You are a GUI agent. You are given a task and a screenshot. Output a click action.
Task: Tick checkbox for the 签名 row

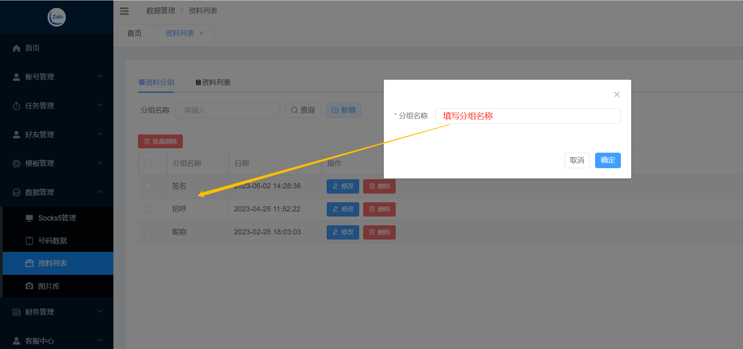[x=147, y=186]
